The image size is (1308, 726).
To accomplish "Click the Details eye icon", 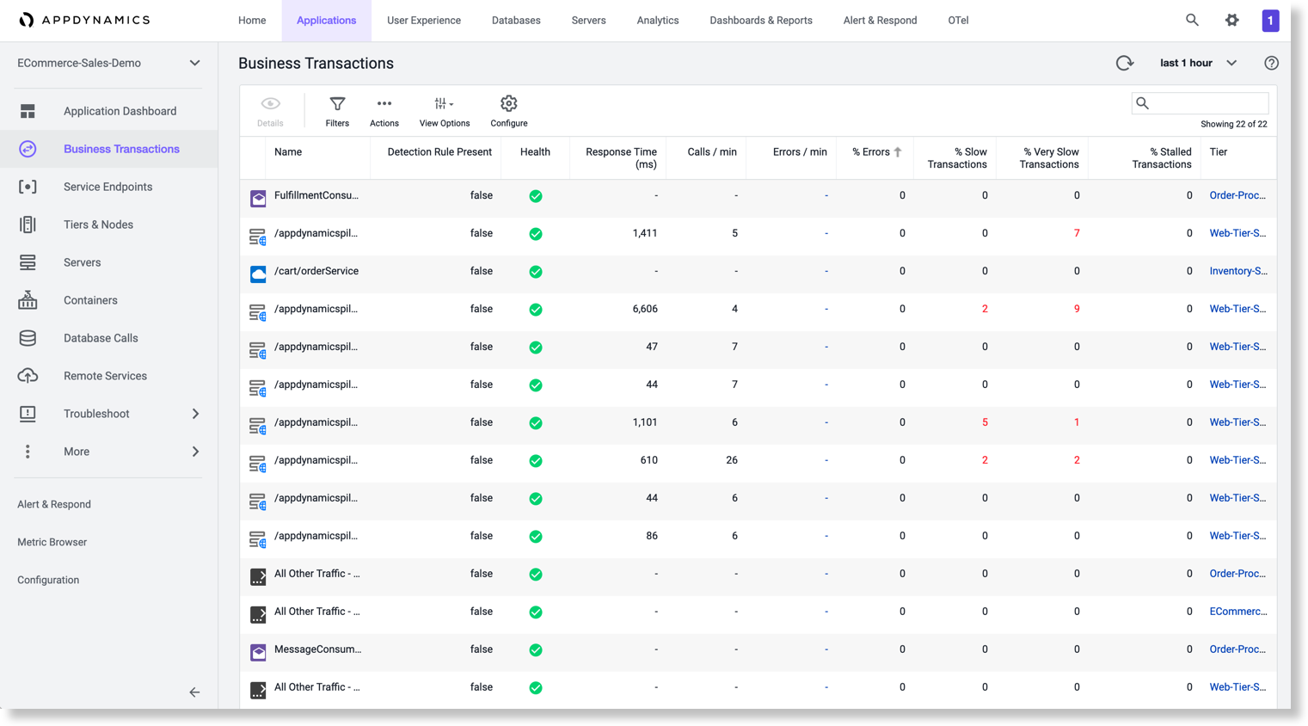I will point(270,103).
